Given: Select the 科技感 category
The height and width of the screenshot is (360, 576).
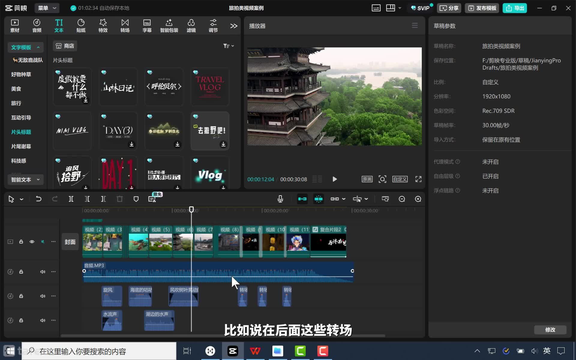Looking at the screenshot, I should [x=19, y=161].
